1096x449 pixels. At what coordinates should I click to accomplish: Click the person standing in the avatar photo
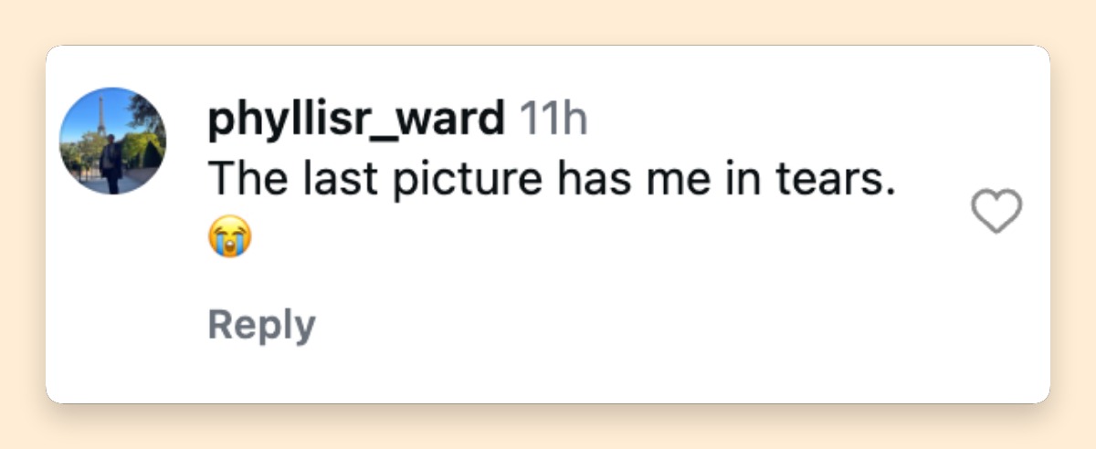(112, 164)
